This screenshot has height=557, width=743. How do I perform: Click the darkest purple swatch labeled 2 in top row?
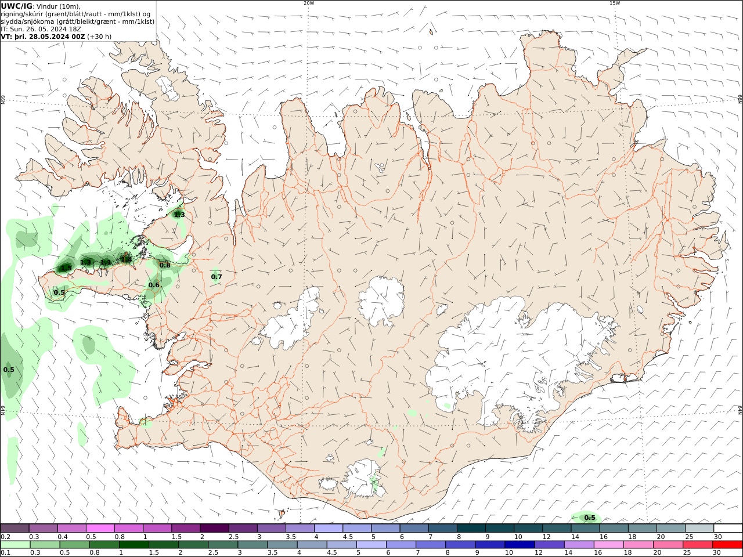(x=214, y=528)
